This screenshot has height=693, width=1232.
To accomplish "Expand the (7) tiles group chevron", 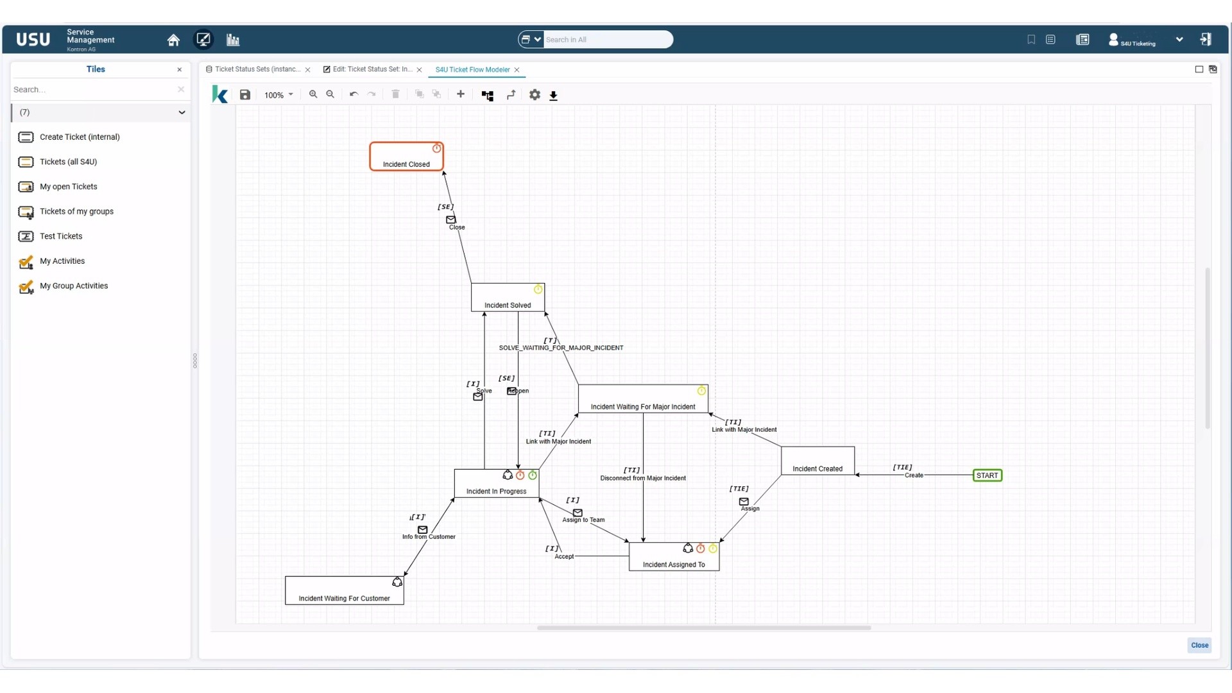I will 182,112.
